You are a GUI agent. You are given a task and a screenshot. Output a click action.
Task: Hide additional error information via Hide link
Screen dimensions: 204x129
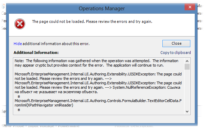18,44
